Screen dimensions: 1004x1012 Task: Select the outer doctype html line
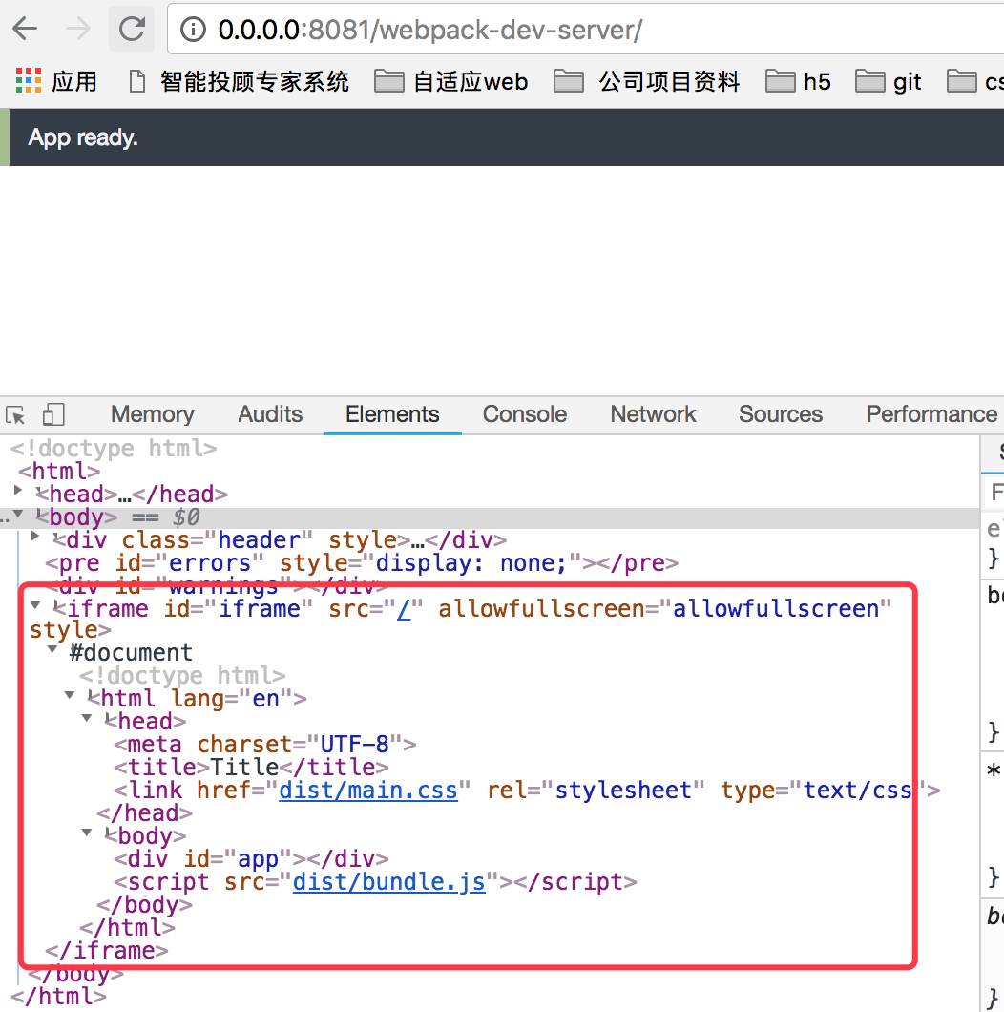(114, 448)
